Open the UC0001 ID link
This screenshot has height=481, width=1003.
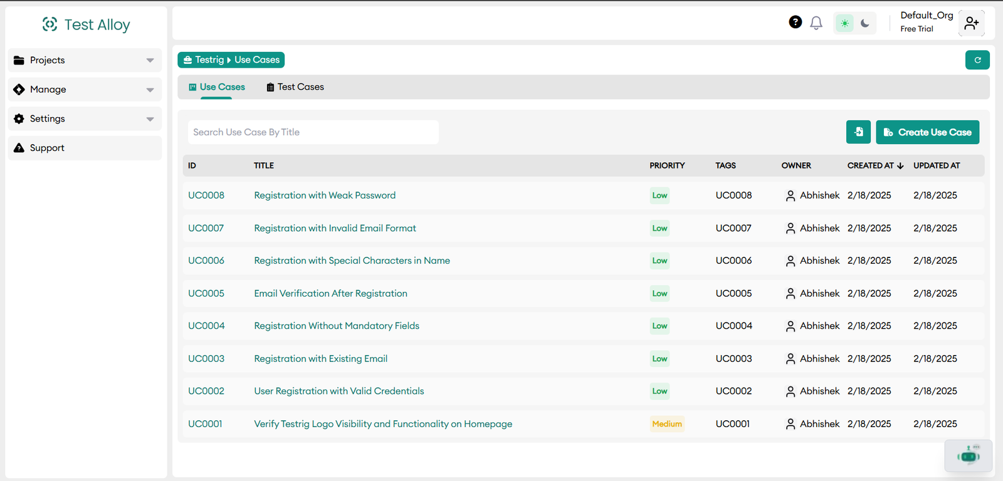click(x=205, y=424)
